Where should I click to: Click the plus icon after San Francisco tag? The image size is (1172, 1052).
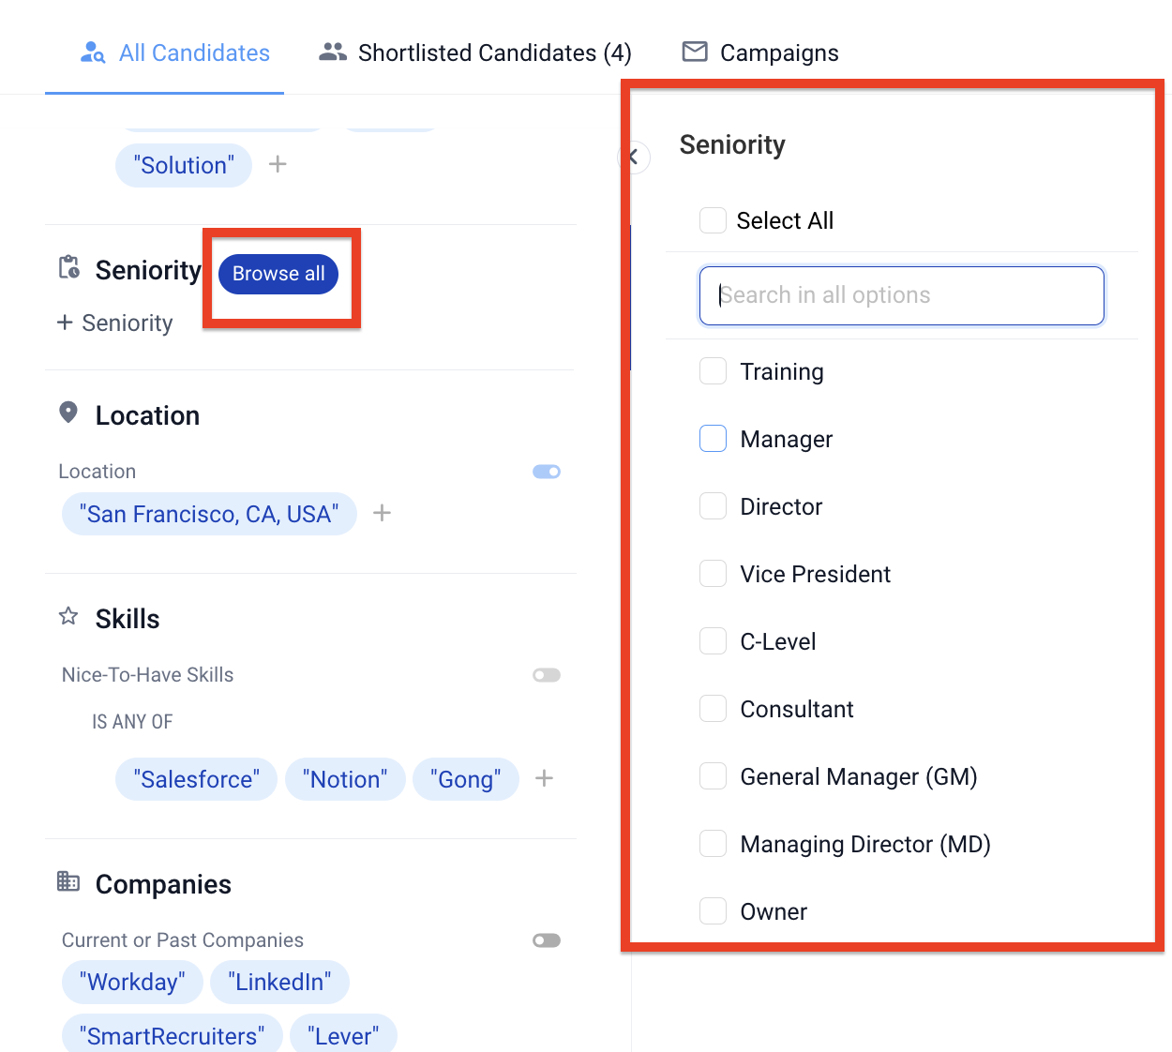point(382,513)
